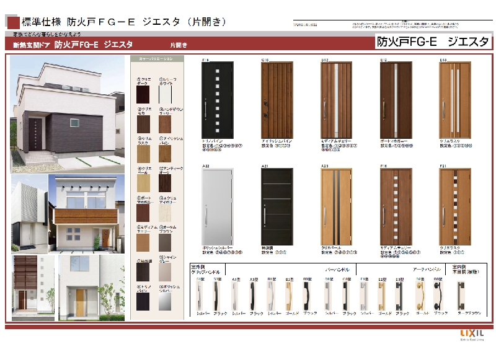Image resolution: width=496 pixels, height=349 pixels.
Task: Pick the ⑭オータムブラウン swatch
Action: [x=165, y=242]
